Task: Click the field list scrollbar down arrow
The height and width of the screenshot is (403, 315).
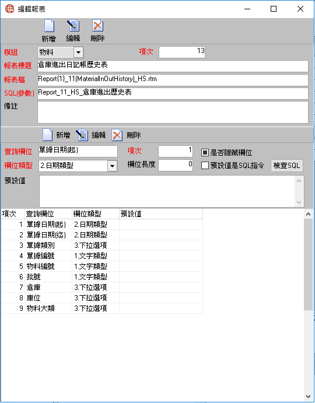Action: coord(309,397)
